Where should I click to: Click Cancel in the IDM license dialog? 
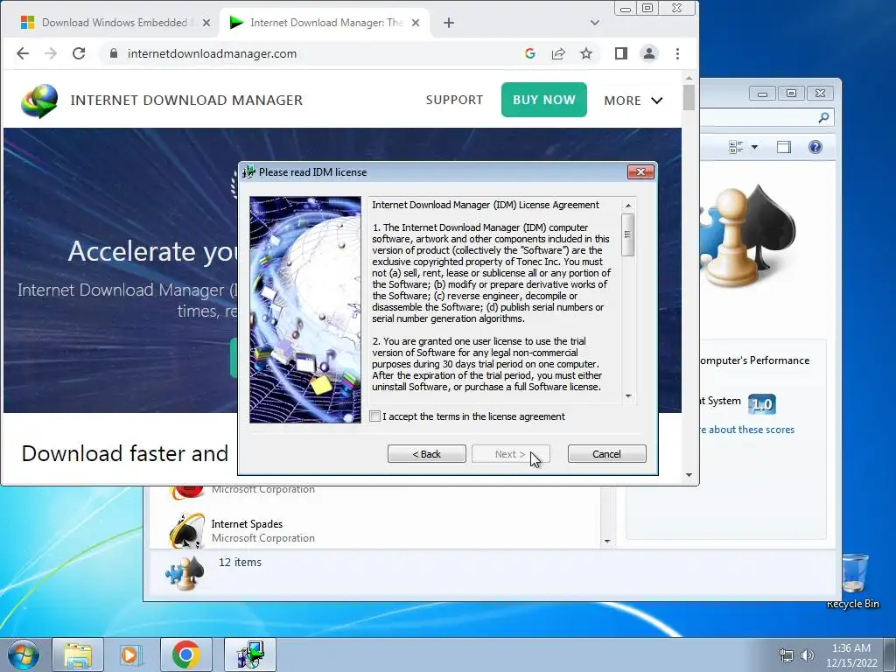tap(607, 454)
